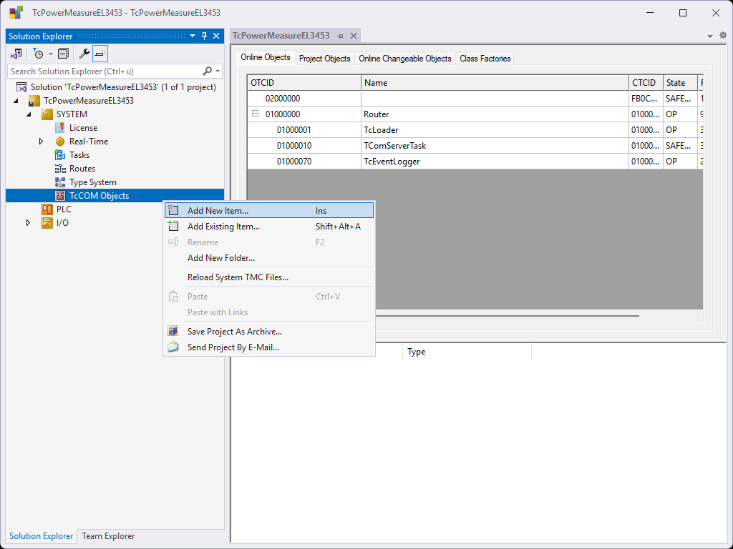Choose Add New Item from context menu

218,211
